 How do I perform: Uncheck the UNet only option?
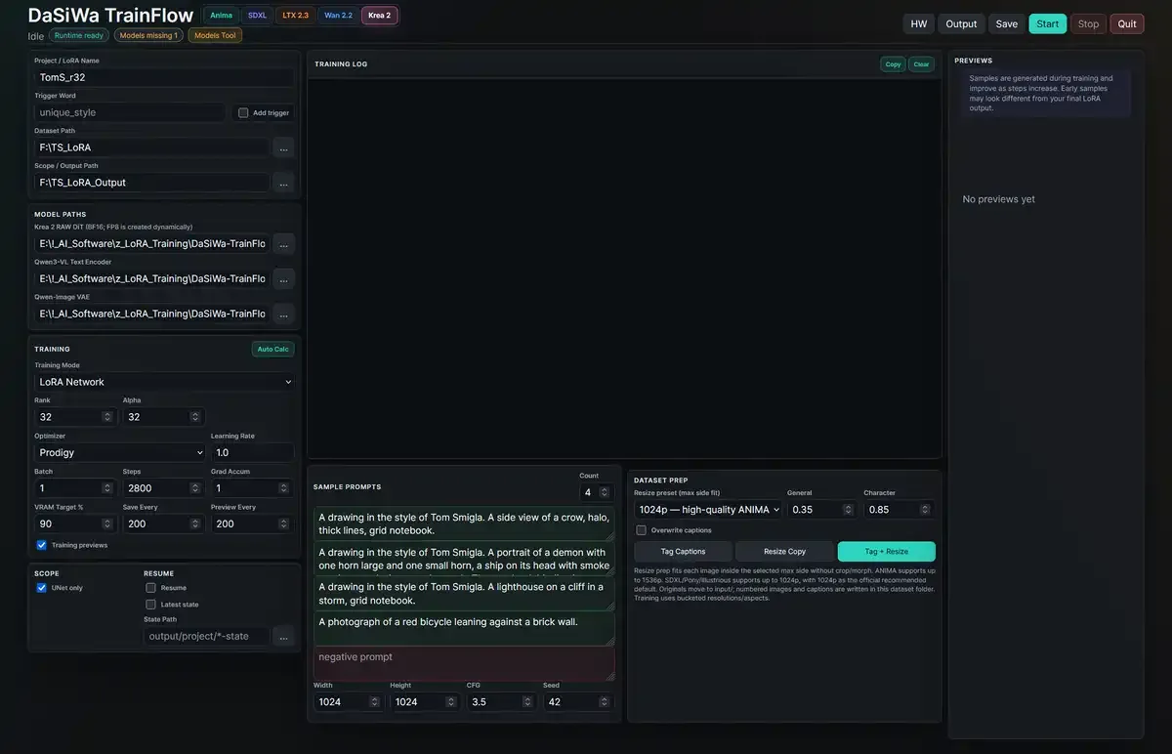(41, 588)
